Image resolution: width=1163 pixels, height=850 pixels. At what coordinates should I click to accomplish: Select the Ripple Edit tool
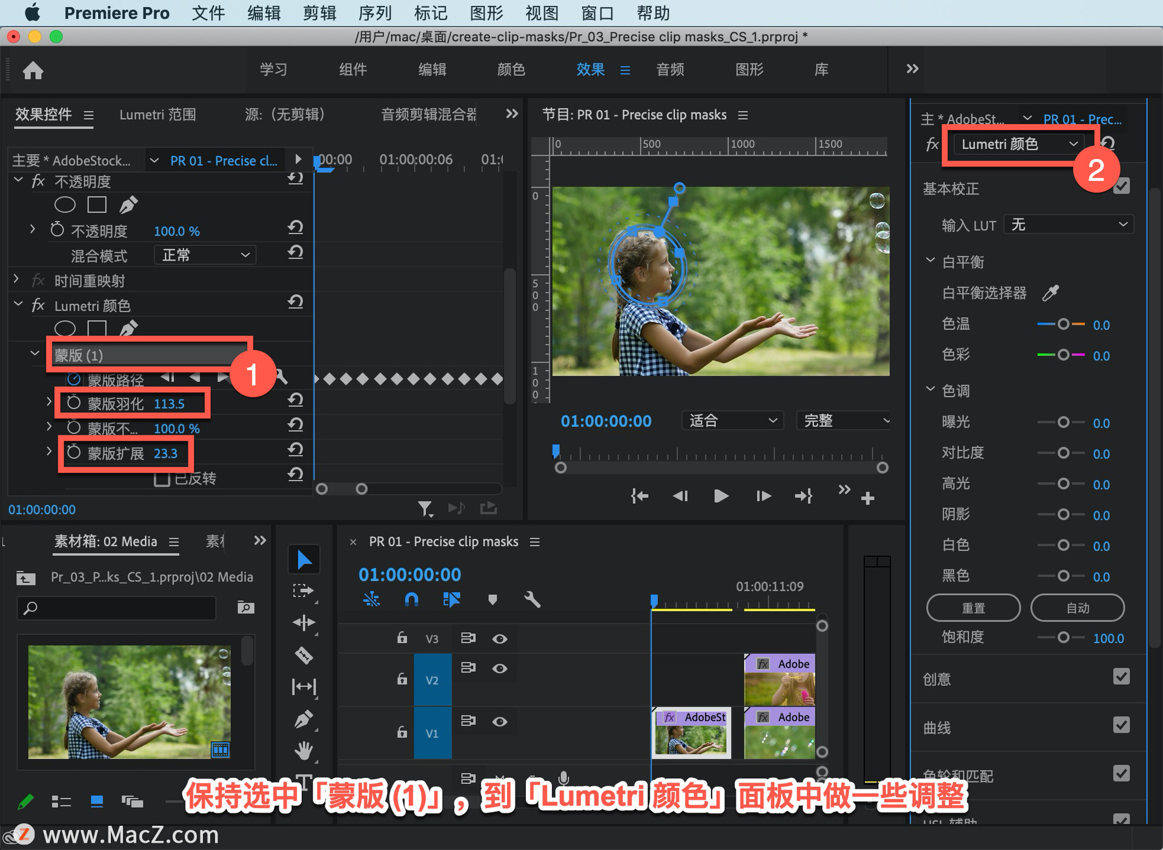(303, 622)
